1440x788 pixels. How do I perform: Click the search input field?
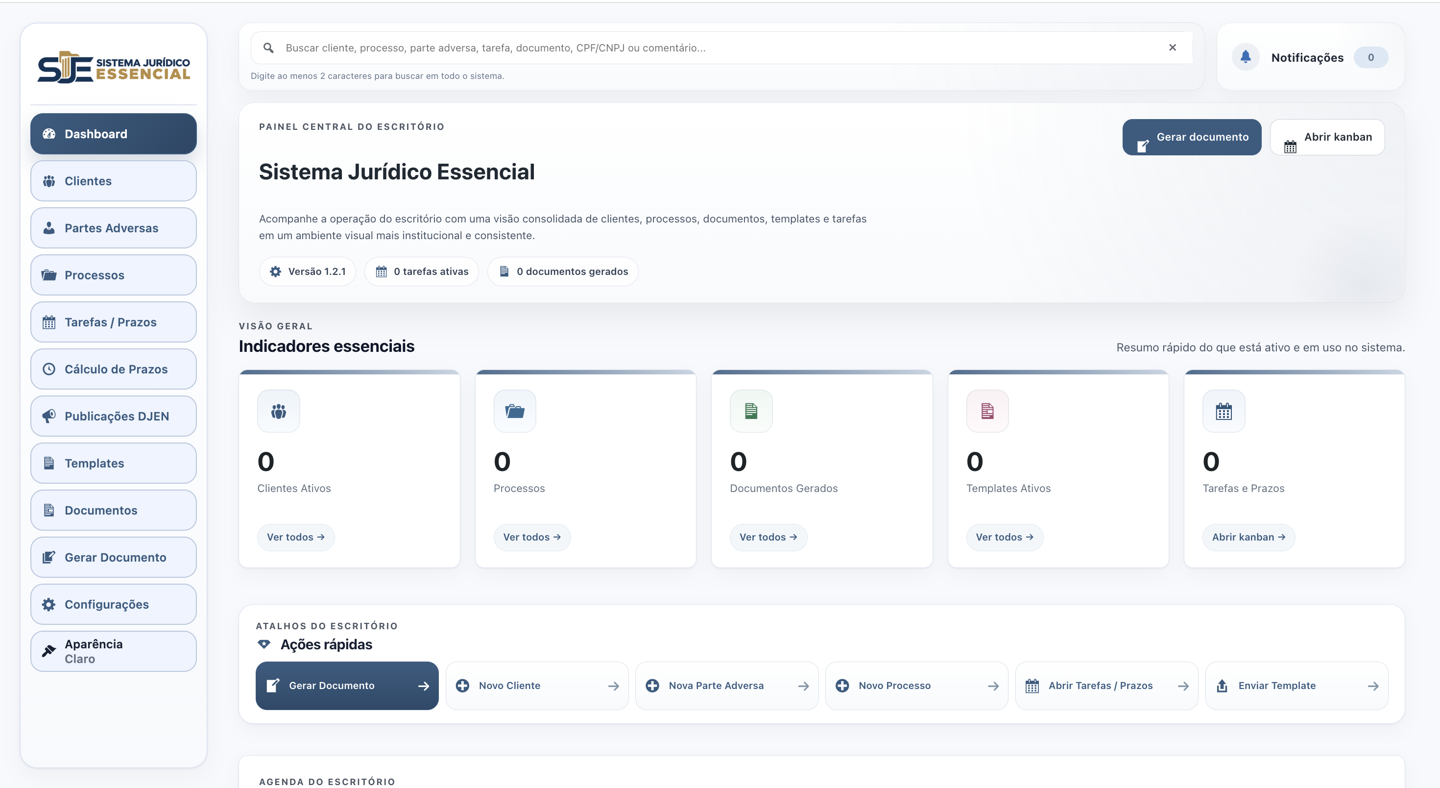[x=721, y=48]
